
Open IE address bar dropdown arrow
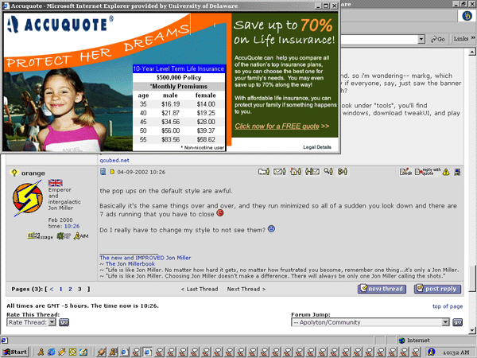coord(421,39)
